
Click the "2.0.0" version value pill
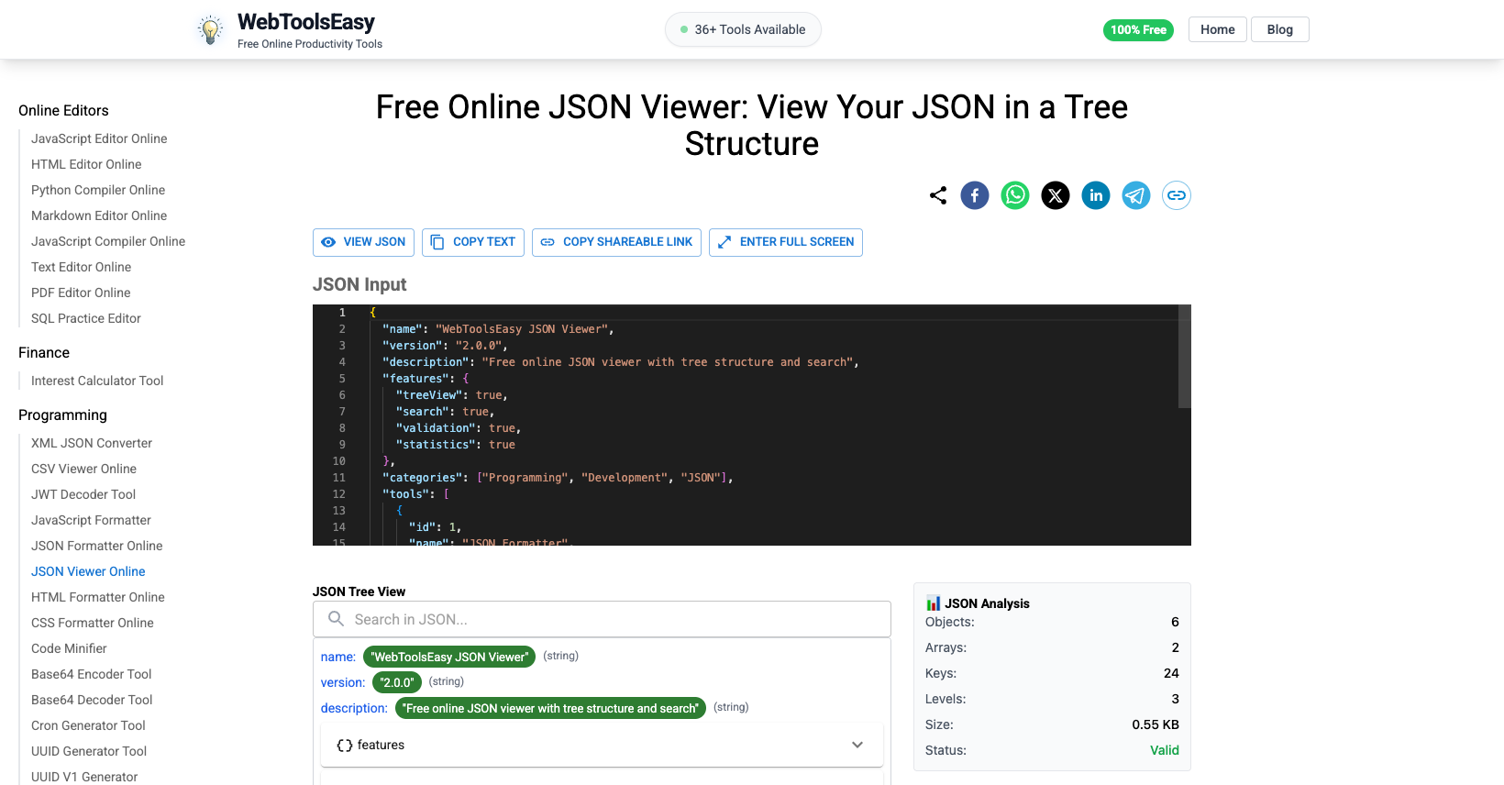tap(397, 682)
